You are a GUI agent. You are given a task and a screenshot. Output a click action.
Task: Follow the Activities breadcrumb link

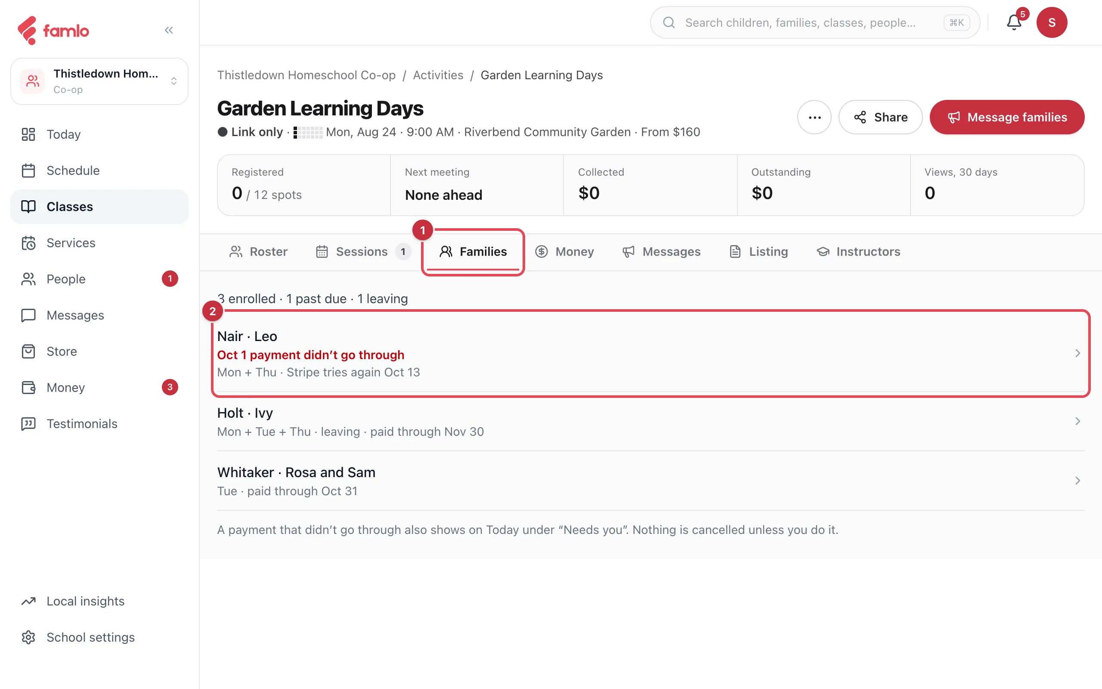[438, 75]
